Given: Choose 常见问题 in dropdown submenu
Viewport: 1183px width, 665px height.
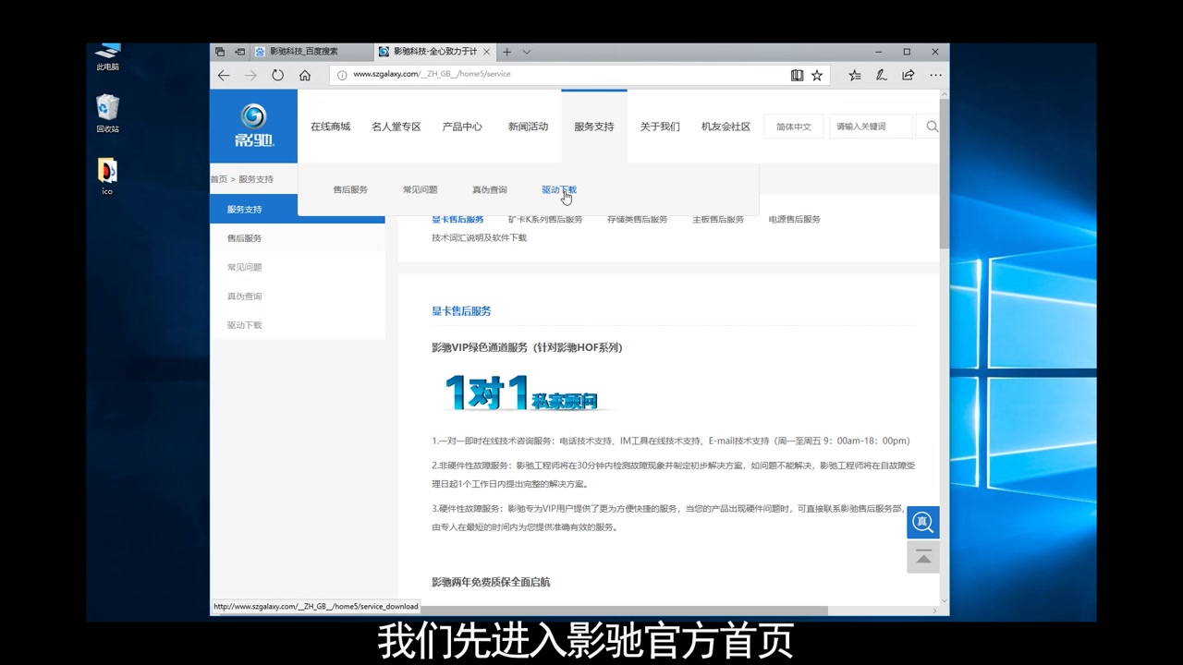Looking at the screenshot, I should (x=420, y=189).
